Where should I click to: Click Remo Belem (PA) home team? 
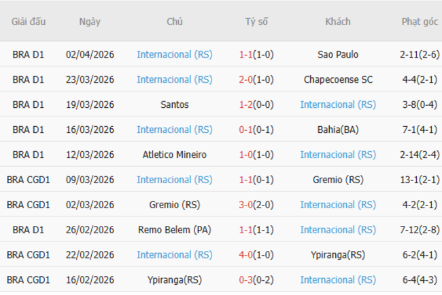pyautogui.click(x=175, y=230)
